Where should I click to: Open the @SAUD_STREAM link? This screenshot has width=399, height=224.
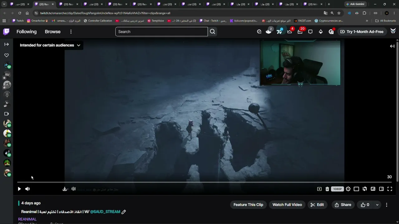pos(105,212)
